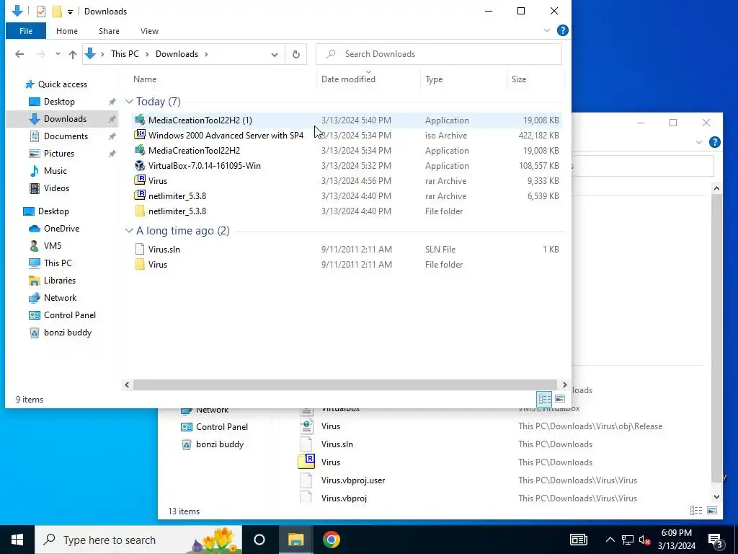This screenshot has width=738, height=554.
Task: Click This PC in address breadcrumb
Action: point(125,54)
